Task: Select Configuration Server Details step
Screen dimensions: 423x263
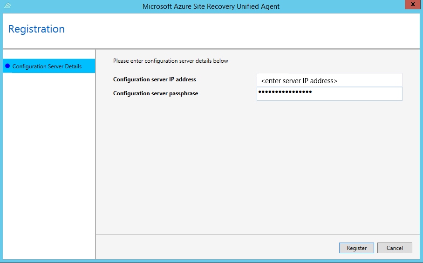Action: 49,66
